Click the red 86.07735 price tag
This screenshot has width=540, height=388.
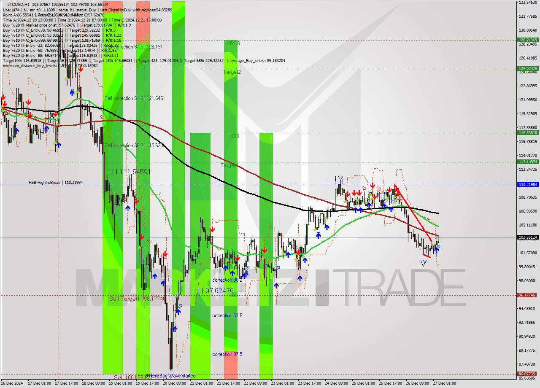527,374
